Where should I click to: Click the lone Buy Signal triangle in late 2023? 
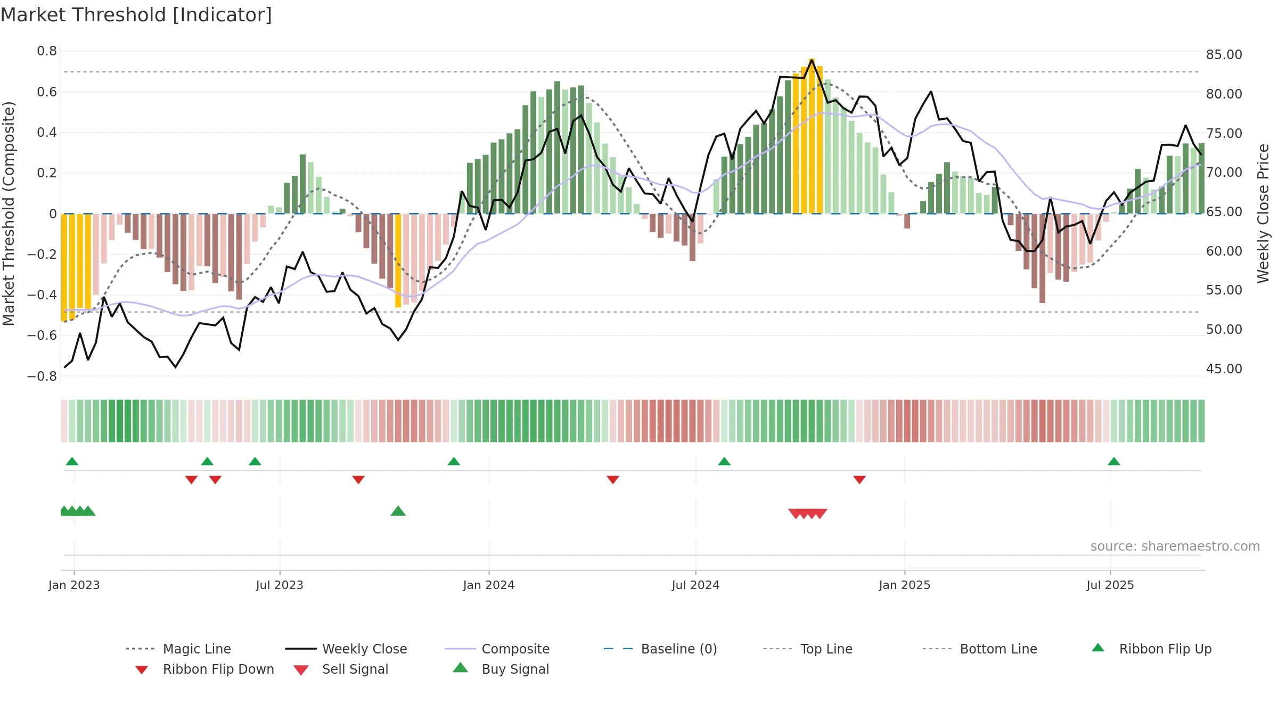point(398,511)
